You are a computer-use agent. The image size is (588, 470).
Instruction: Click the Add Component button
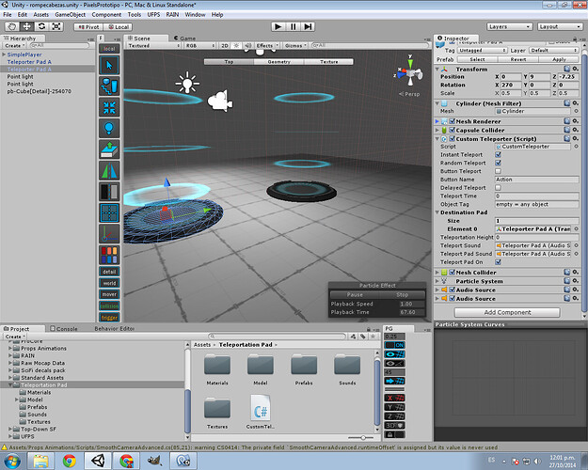click(507, 312)
